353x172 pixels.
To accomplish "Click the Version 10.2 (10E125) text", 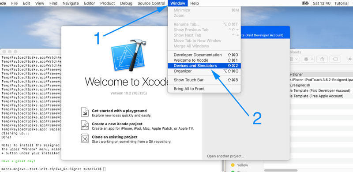I will [x=128, y=93].
